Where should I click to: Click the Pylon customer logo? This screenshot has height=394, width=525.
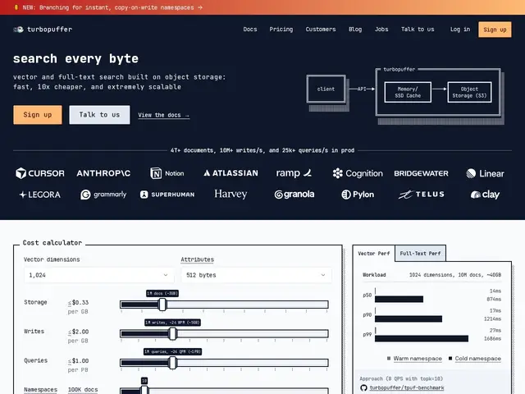(358, 195)
